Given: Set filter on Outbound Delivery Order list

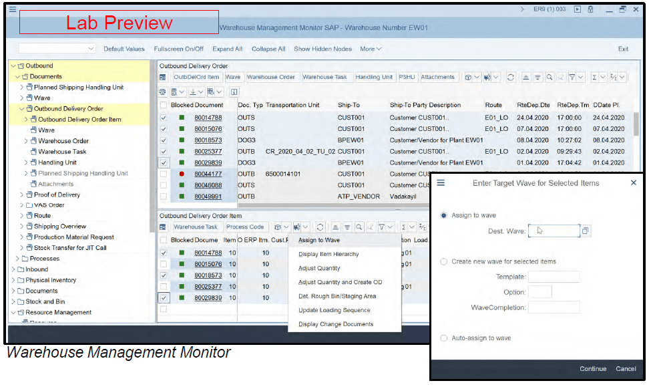Looking at the screenshot, I should point(572,78).
